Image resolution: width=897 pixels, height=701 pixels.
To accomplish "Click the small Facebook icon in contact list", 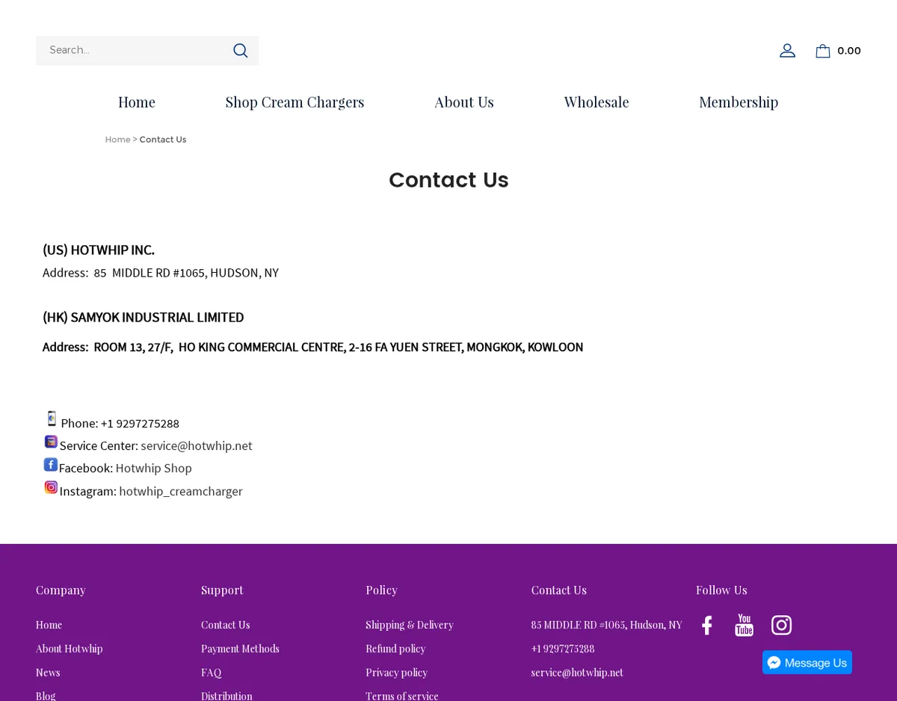I will pyautogui.click(x=51, y=464).
